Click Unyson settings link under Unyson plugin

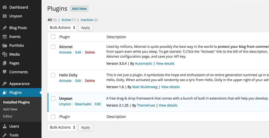coord(65,104)
